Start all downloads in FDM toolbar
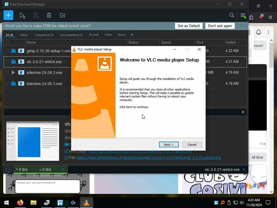Viewport: 277px width, 208px height. [x=22, y=15]
